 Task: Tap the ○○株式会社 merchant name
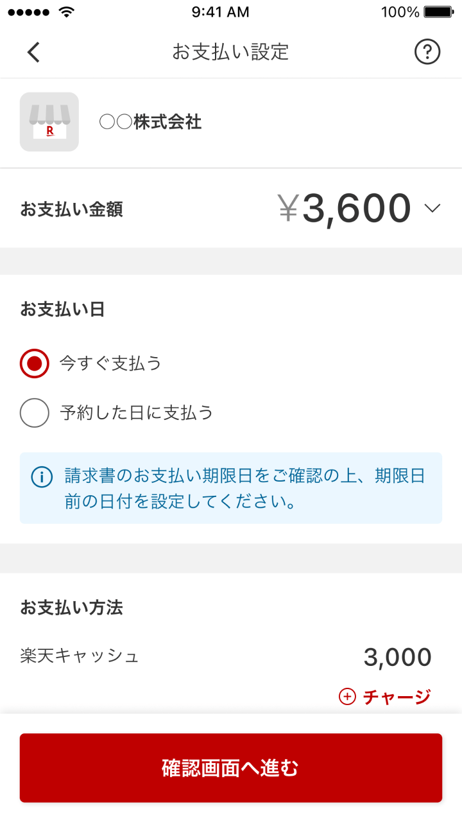tap(151, 122)
